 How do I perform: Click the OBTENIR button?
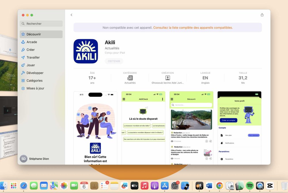tap(114, 61)
